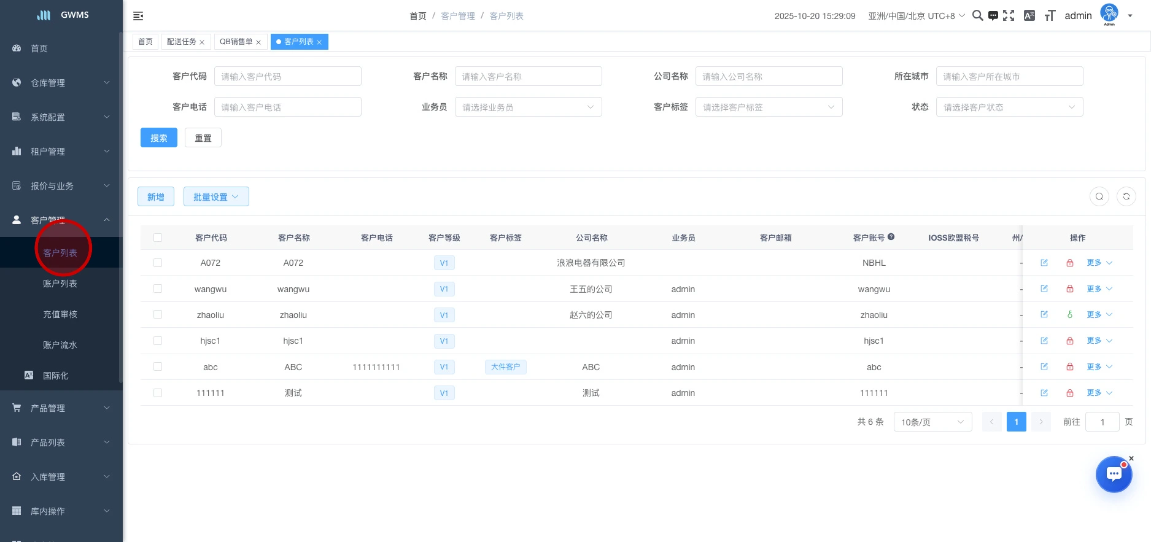The height and width of the screenshot is (542, 1151).
Task: Open the font size adjustment icon
Action: coord(1050,16)
